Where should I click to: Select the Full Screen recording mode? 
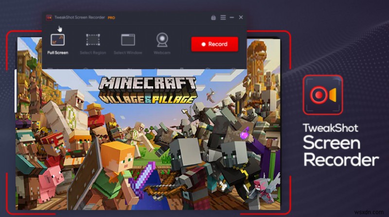click(x=58, y=44)
